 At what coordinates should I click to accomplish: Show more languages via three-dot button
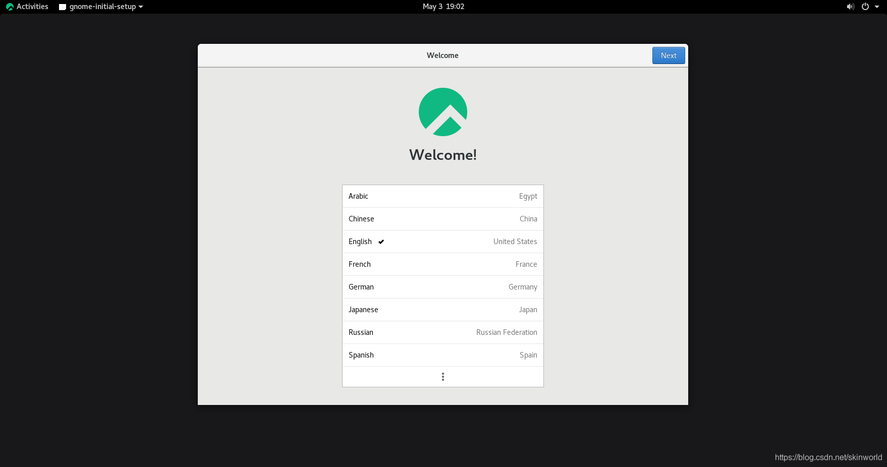click(x=443, y=377)
